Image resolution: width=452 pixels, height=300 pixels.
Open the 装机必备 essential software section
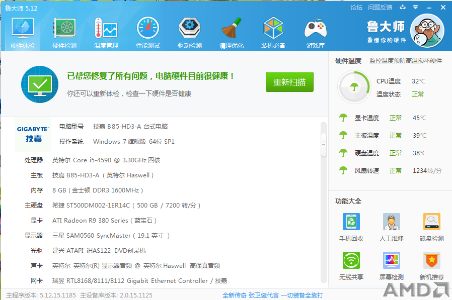[273, 33]
